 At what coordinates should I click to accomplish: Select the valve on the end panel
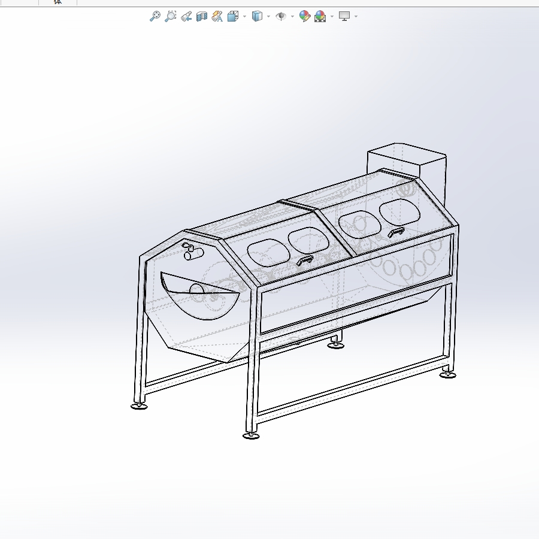[x=192, y=252]
